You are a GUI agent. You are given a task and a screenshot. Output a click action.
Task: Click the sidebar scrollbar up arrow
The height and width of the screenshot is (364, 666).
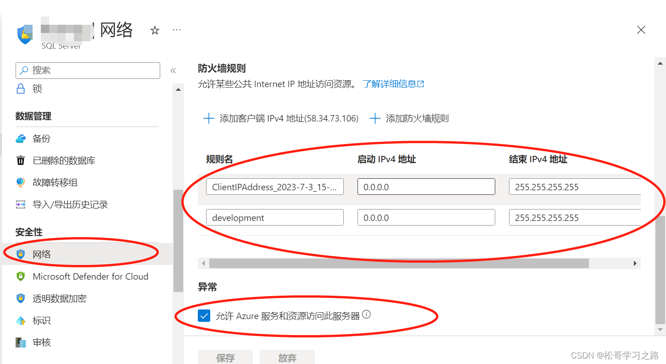pos(179,89)
